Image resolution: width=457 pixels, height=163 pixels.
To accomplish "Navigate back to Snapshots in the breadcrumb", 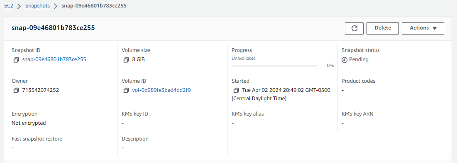I will point(37,6).
